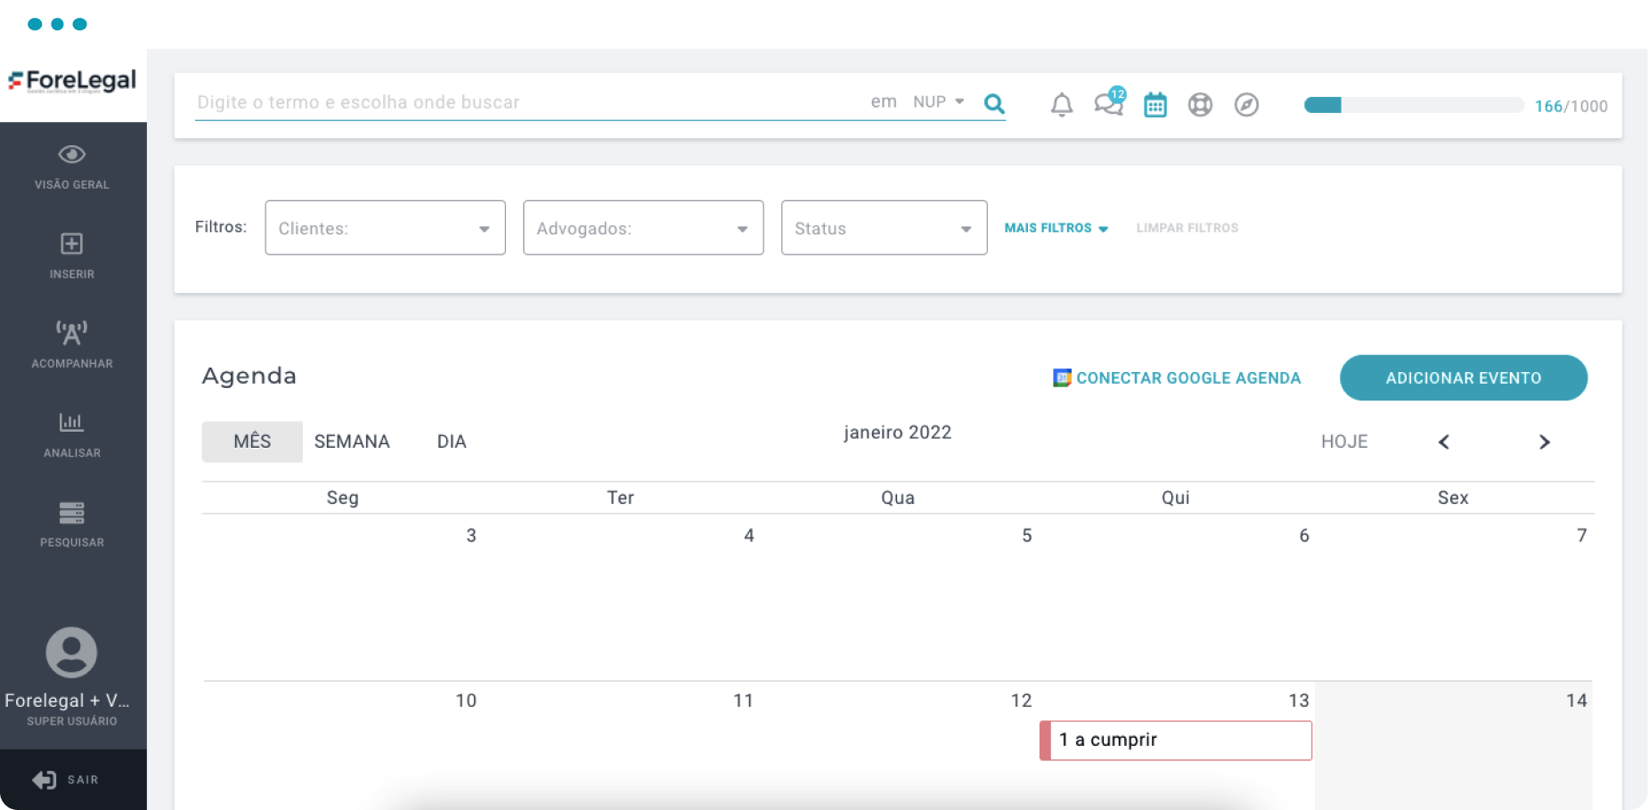Select day 14 in the calendar

click(x=1577, y=701)
